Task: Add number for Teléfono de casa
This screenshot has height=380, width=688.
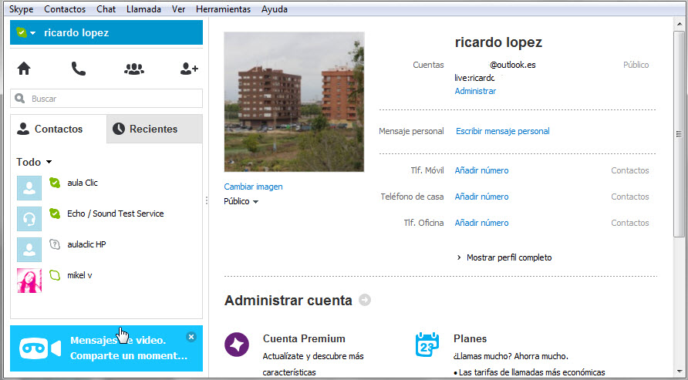Action: (x=481, y=197)
